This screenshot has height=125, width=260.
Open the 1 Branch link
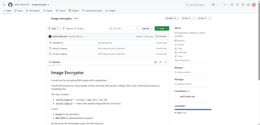click(x=68, y=28)
